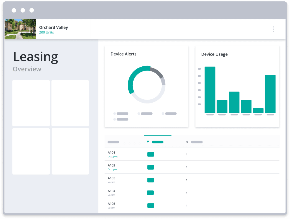Toggle the bottom-row legend dot under Device Alerts
The image size is (290, 219).
tap(115, 119)
